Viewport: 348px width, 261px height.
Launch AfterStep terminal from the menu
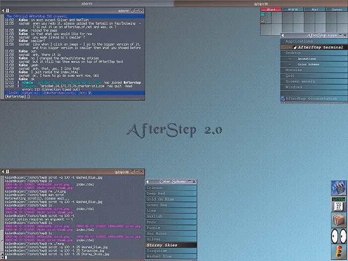314,47
